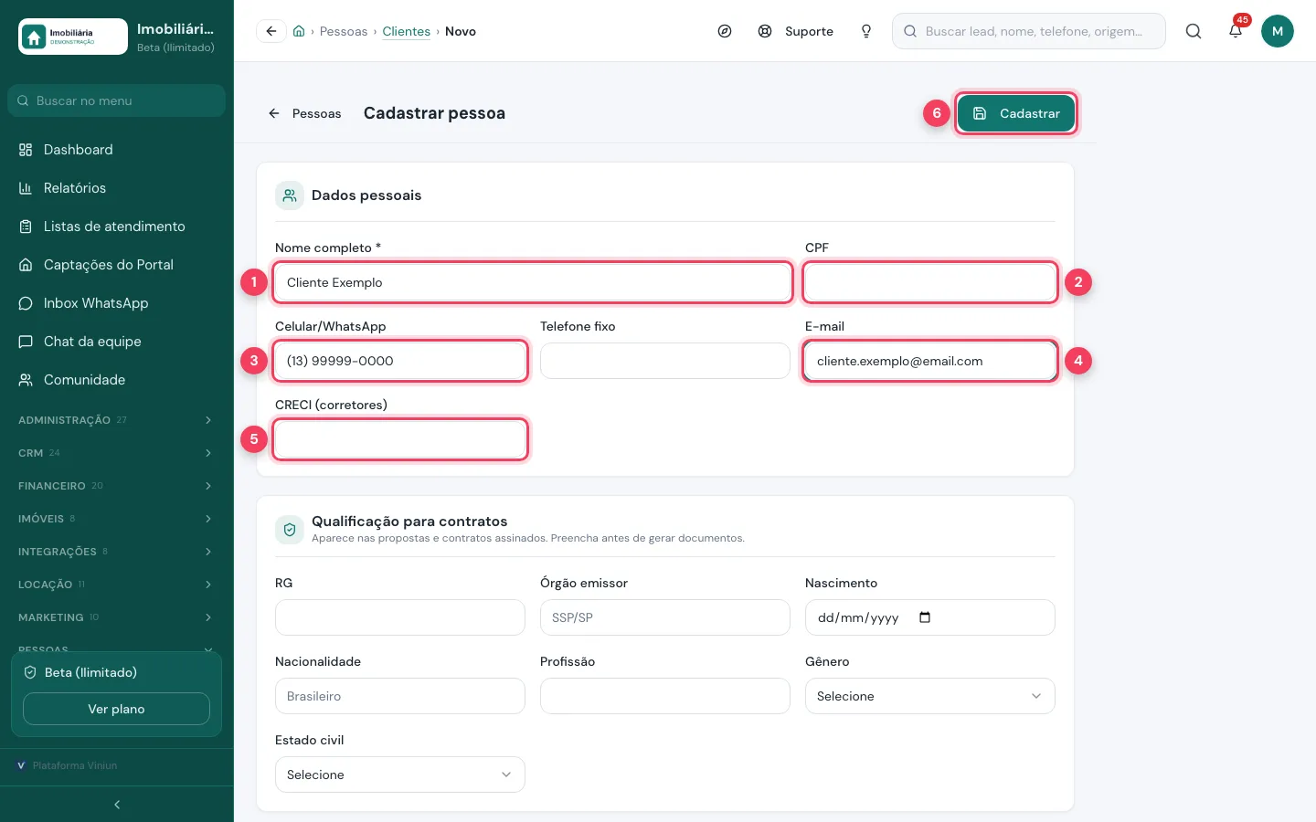Viewport: 1316px width, 822px height.
Task: Click the Celular/WhatsApp field
Action: coord(400,361)
